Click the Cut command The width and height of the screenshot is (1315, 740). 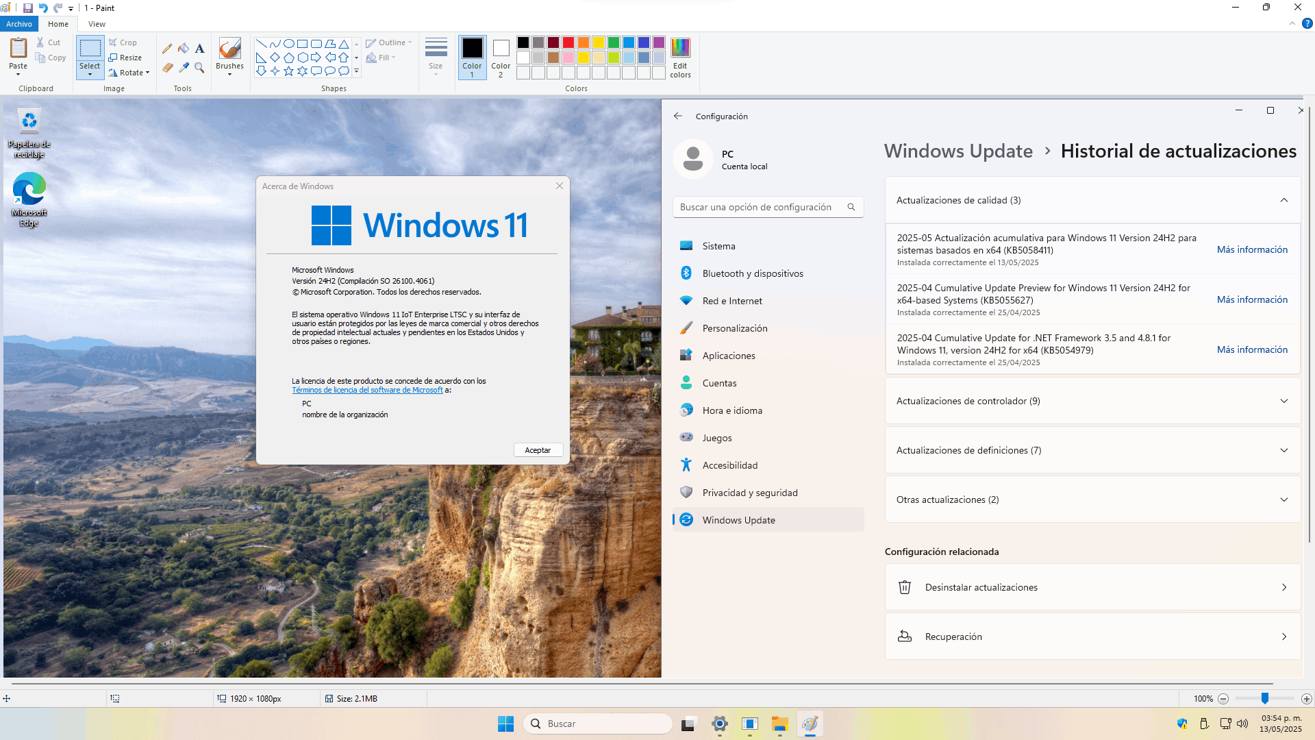49,42
